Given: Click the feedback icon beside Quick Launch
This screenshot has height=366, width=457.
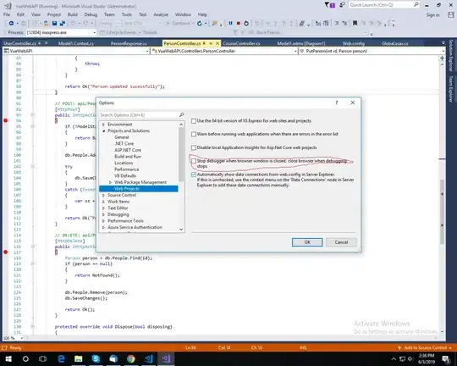Looking at the screenshot, I should (342, 5).
